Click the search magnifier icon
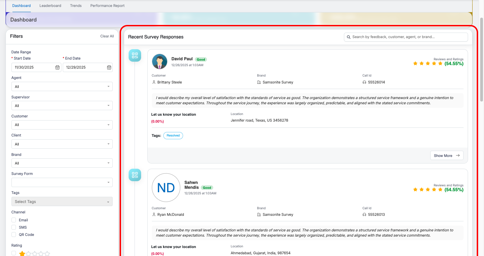The width and height of the screenshot is (484, 256). point(348,37)
